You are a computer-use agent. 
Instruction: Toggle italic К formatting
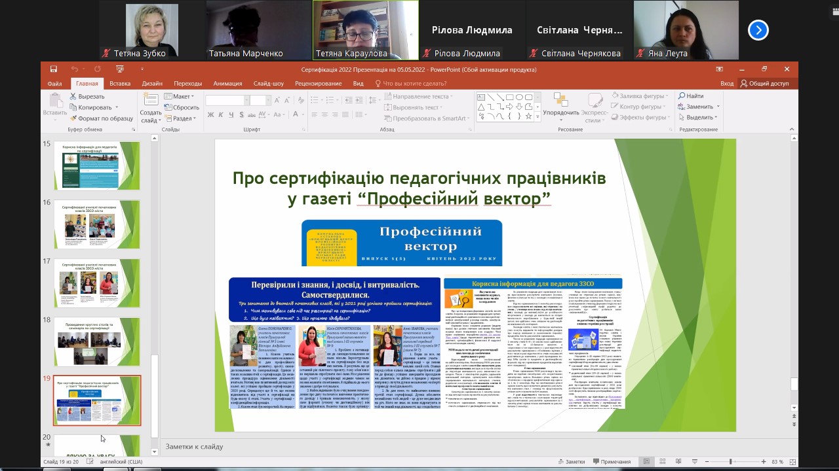(221, 114)
